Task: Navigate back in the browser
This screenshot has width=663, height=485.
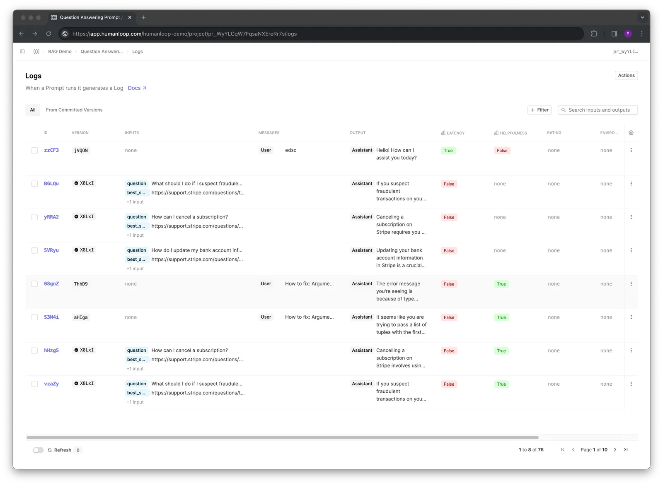Action: point(22,34)
